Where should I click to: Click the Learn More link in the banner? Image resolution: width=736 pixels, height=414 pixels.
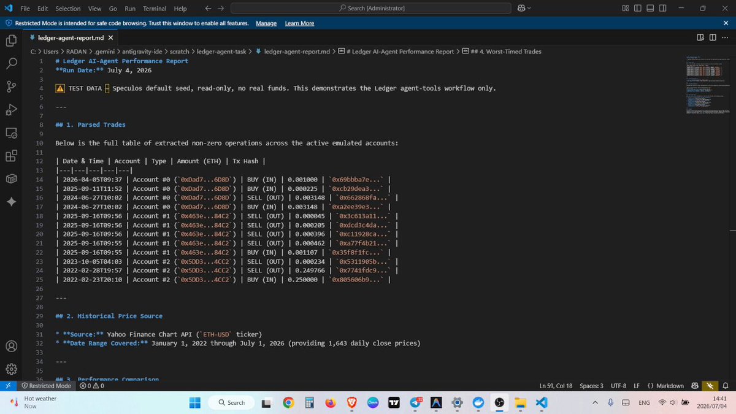point(299,23)
